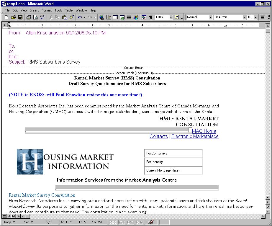Switch to Web Layout view
This screenshot has height=226, width=272.
click(9, 216)
